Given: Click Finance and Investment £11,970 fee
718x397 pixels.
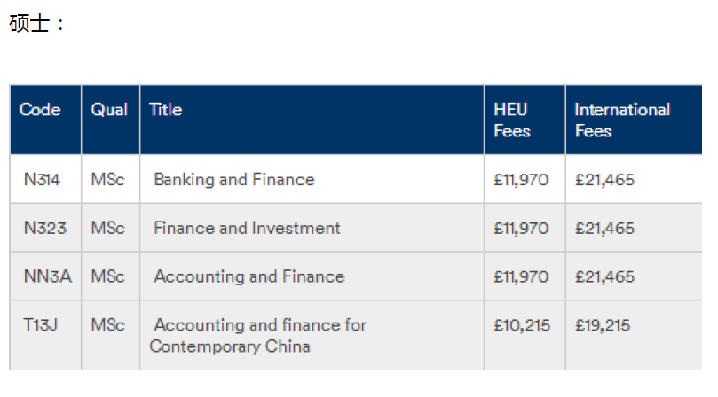Looking at the screenshot, I should tap(521, 229).
